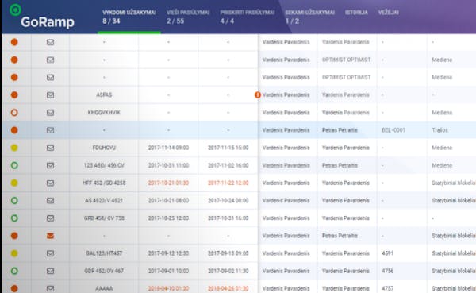Click the envelope icon in the KHGGVKHVIK row
Screen dimensions: 476x293
(51, 113)
